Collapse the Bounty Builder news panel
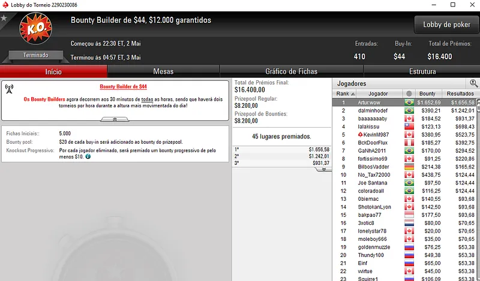Viewport: 480px width, 281px height. (115, 119)
